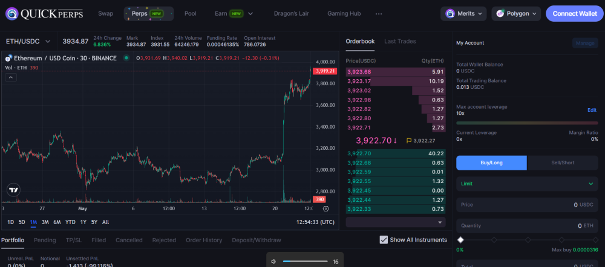605x267 pixels.
Task: Open chart settings gear icon
Action: 327,208
